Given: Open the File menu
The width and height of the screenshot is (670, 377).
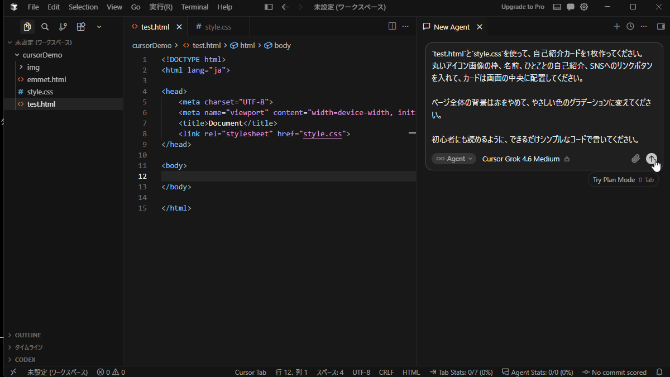Looking at the screenshot, I should pyautogui.click(x=33, y=7).
